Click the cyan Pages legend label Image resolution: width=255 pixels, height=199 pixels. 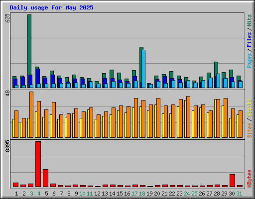(x=250, y=61)
